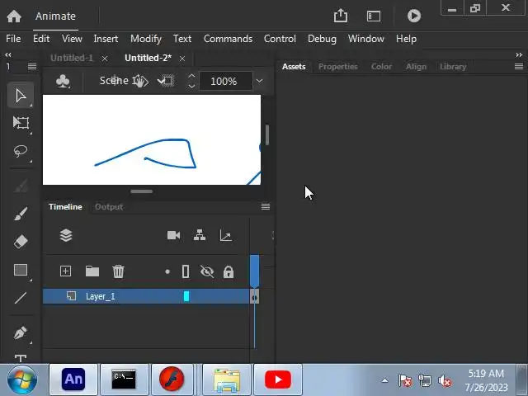Open the workspace switcher icon
This screenshot has width=528, height=396.
[x=374, y=16]
